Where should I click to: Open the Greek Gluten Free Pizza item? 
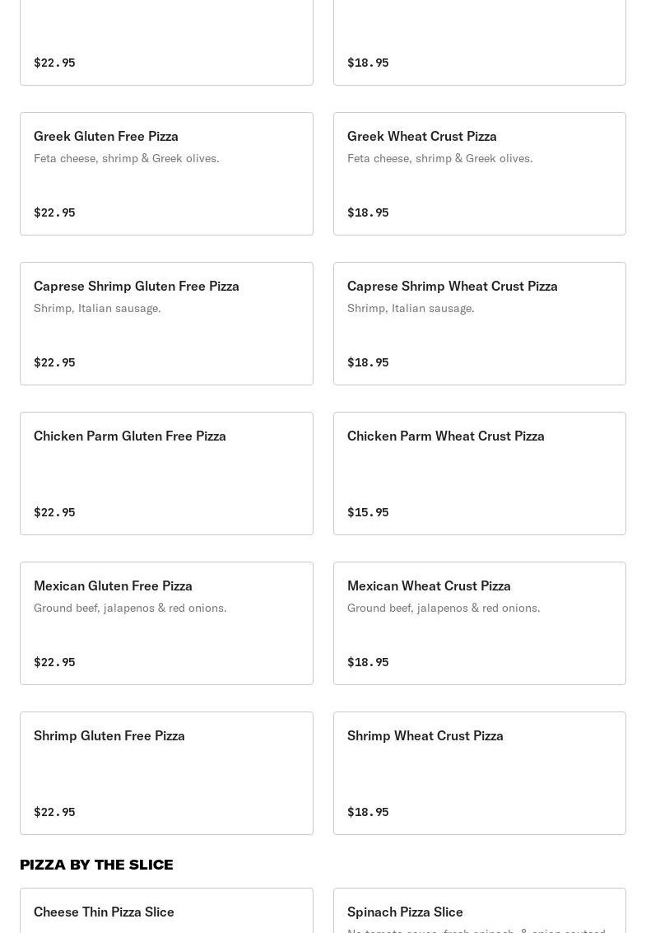click(106, 136)
